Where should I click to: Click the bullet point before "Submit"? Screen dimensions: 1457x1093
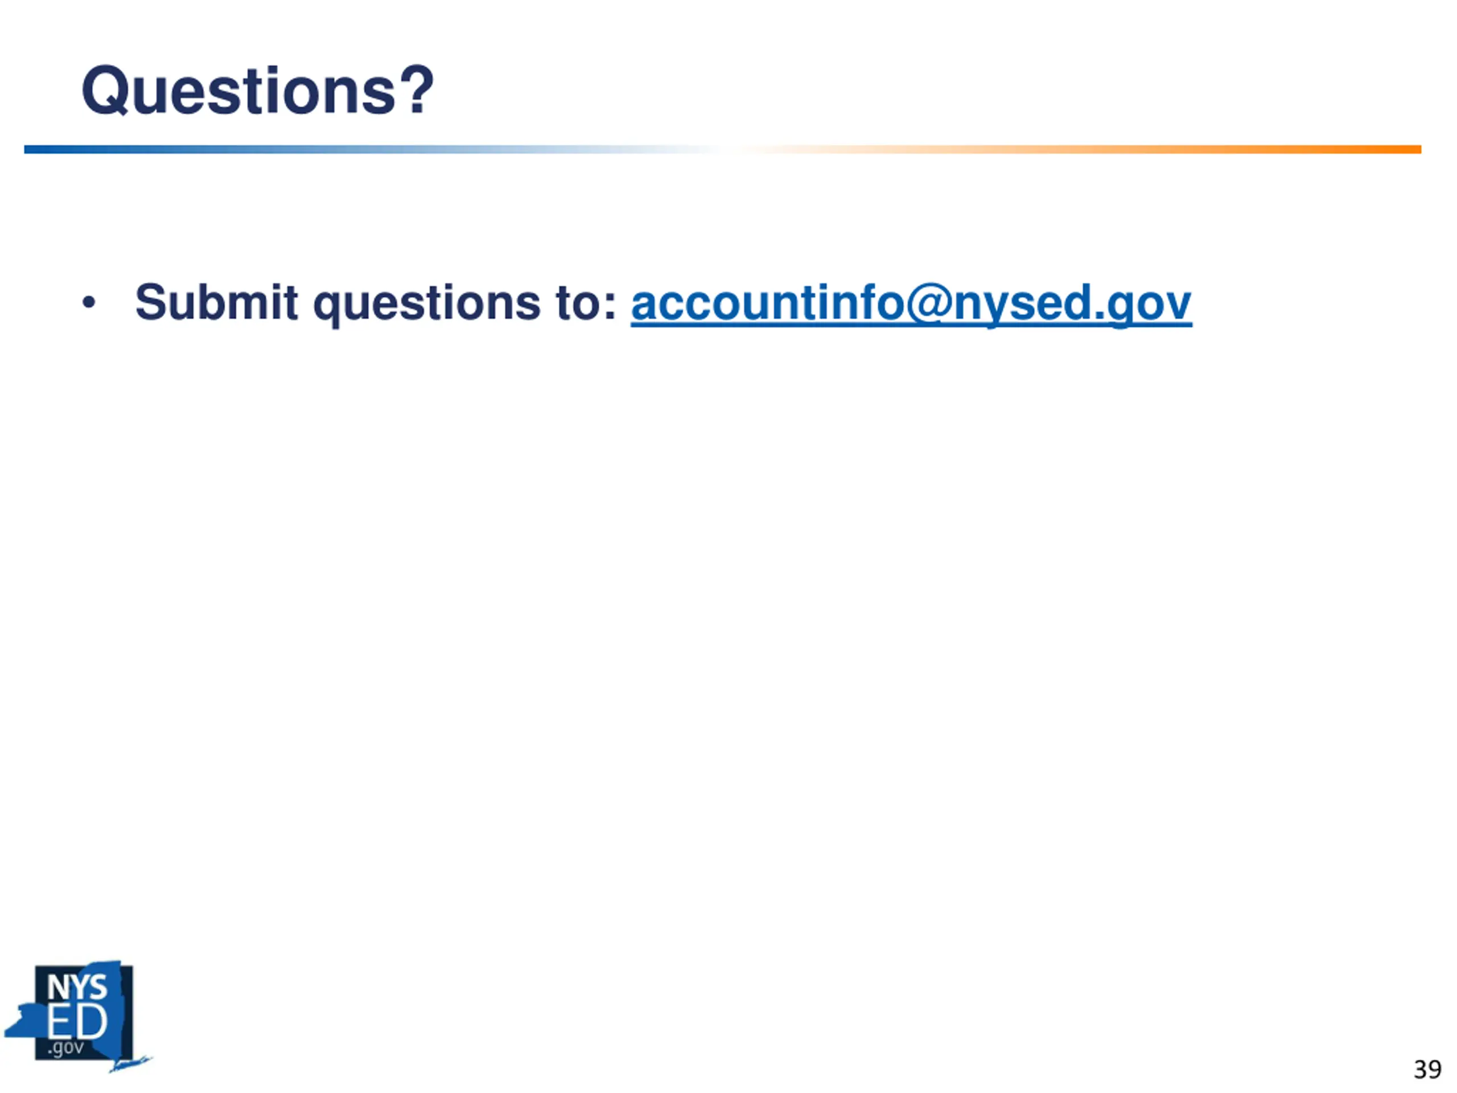pos(89,303)
